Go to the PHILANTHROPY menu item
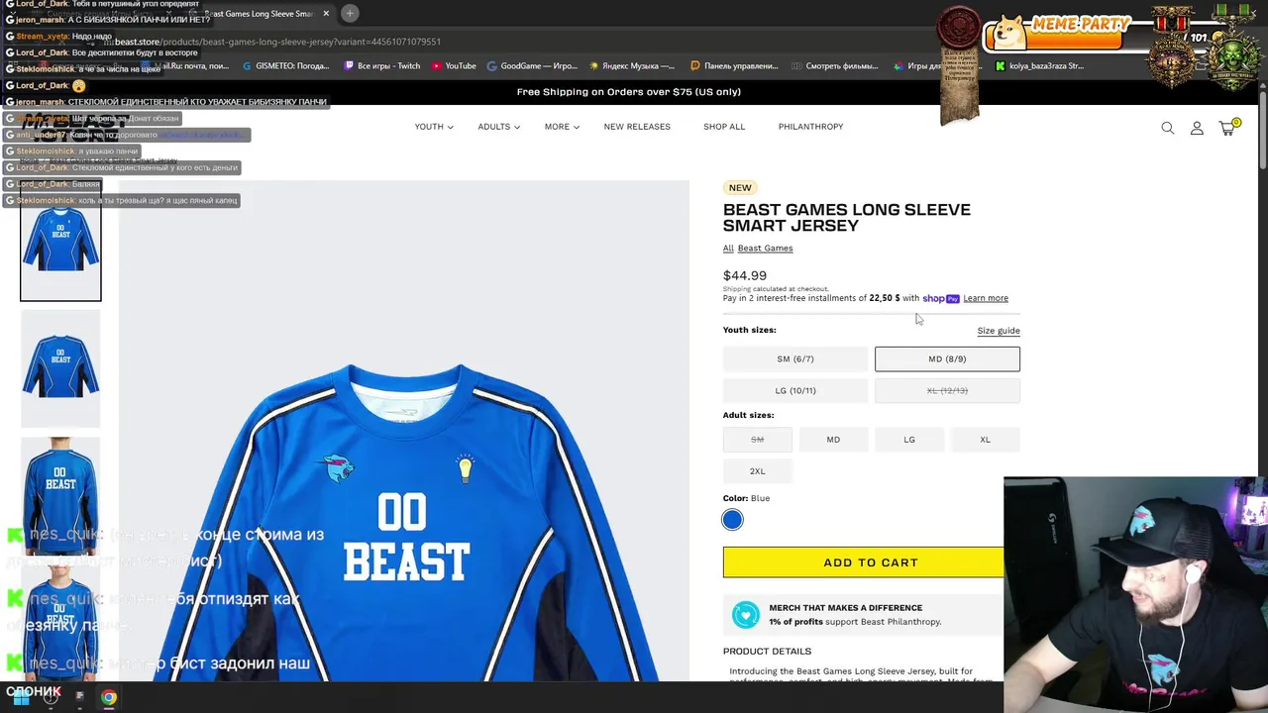Screen dimensions: 1268x713 (x=810, y=127)
